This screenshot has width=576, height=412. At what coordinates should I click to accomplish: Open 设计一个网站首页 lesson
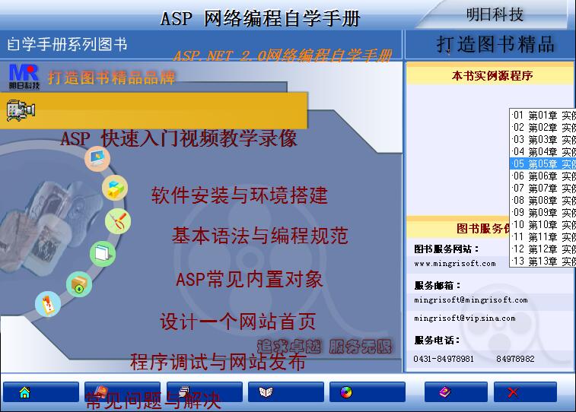pos(237,321)
